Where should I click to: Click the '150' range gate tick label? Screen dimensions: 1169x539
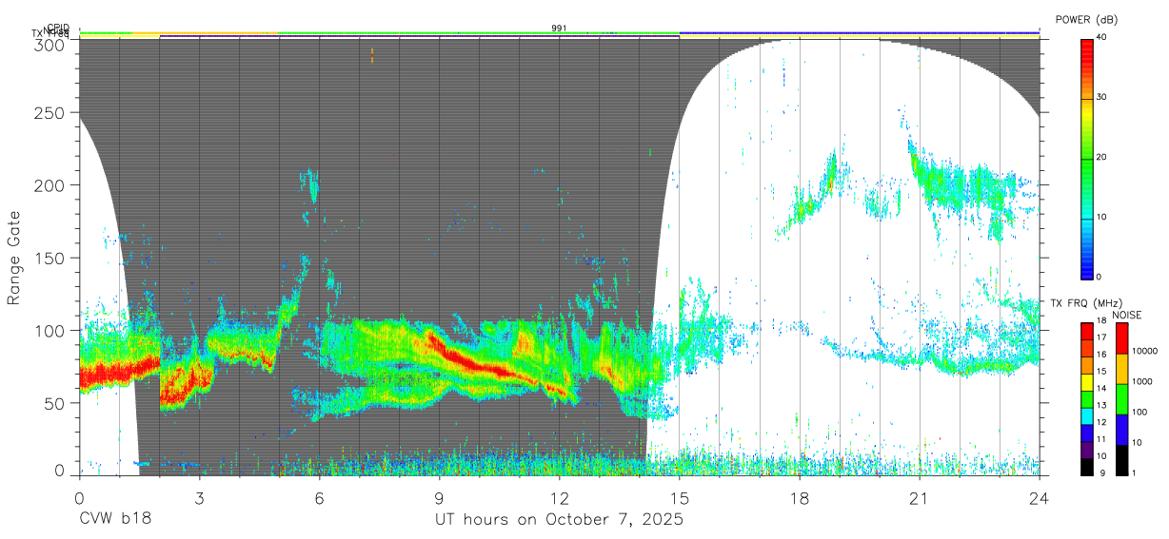pos(50,258)
